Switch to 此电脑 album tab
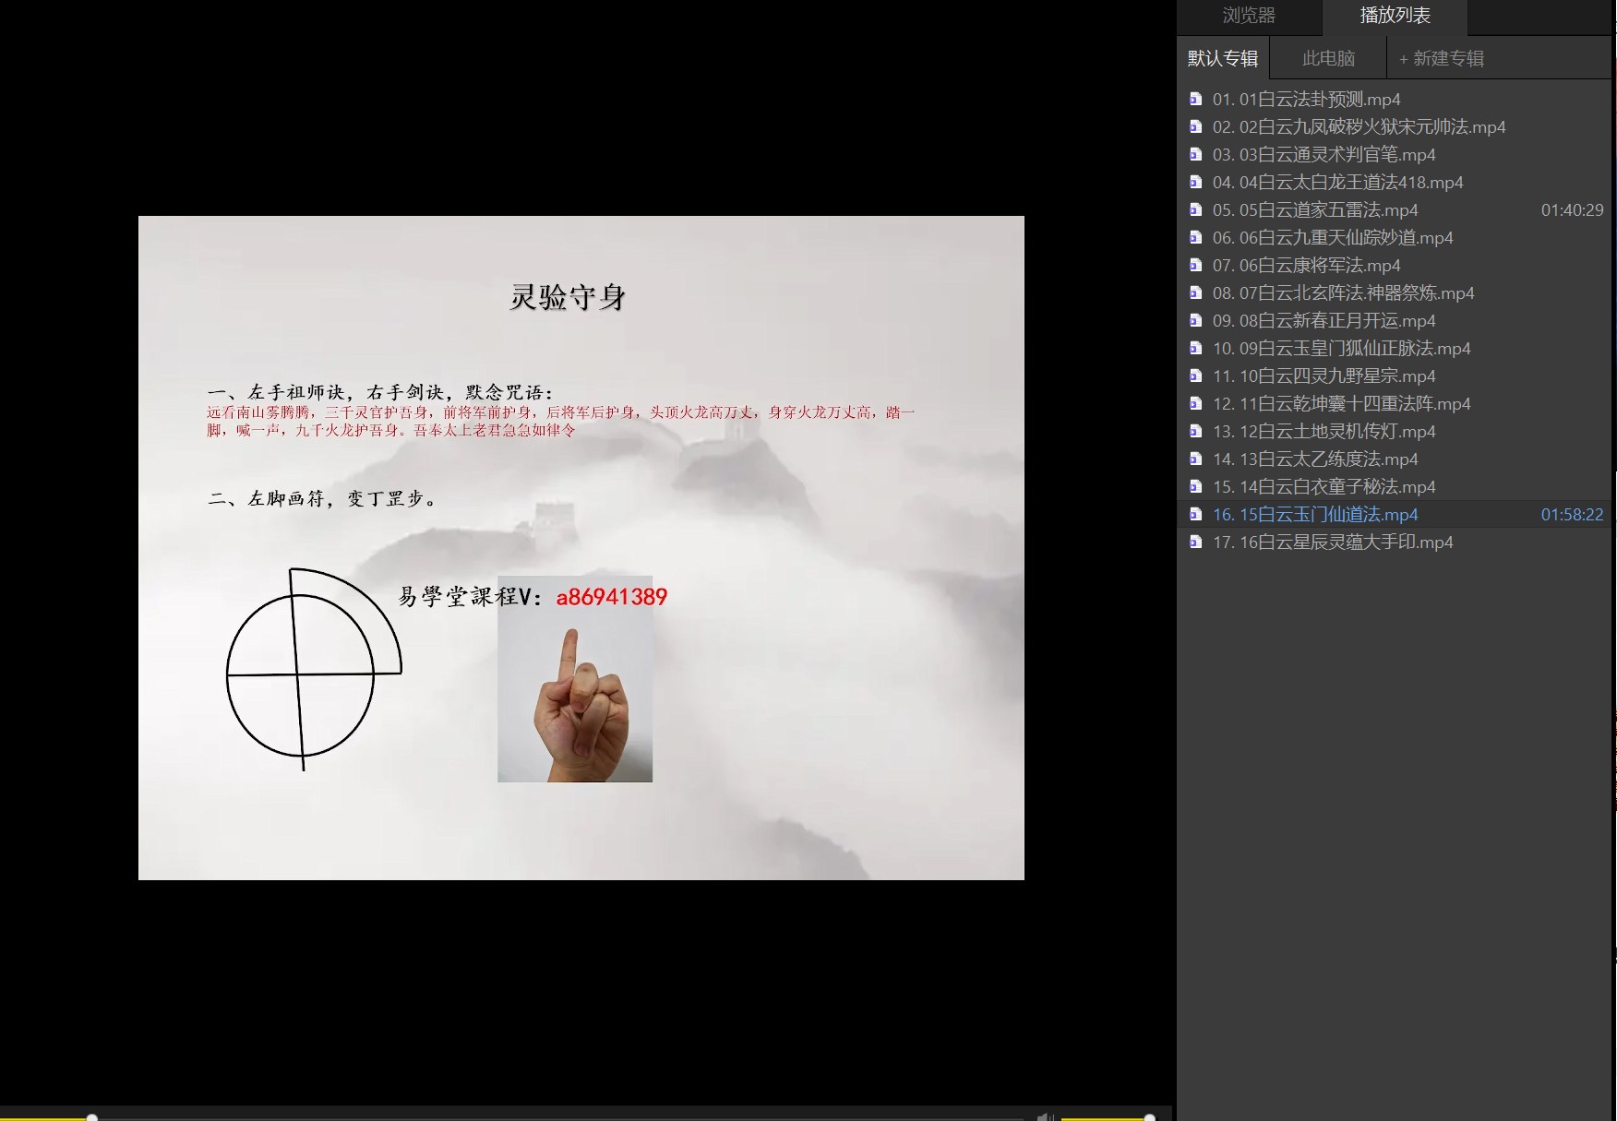This screenshot has width=1617, height=1121. click(1327, 58)
